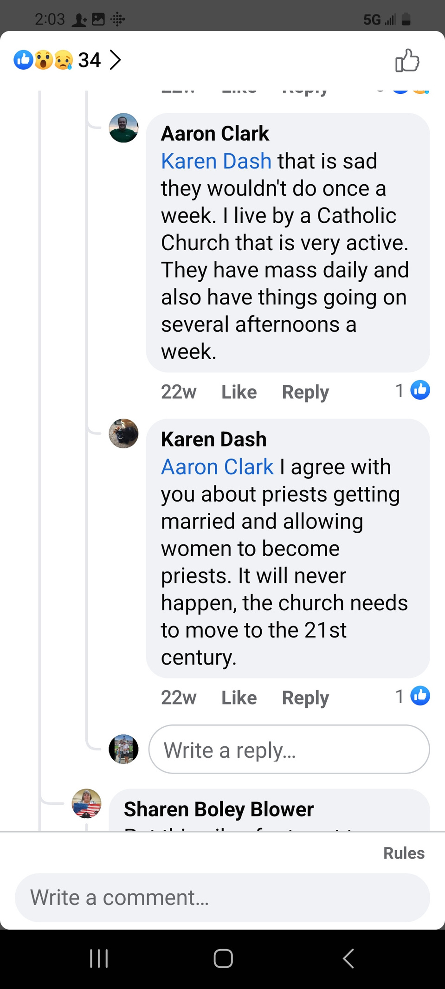The height and width of the screenshot is (989, 445).
Task: Reply to Aaron Clark's comment
Action: coord(305,393)
